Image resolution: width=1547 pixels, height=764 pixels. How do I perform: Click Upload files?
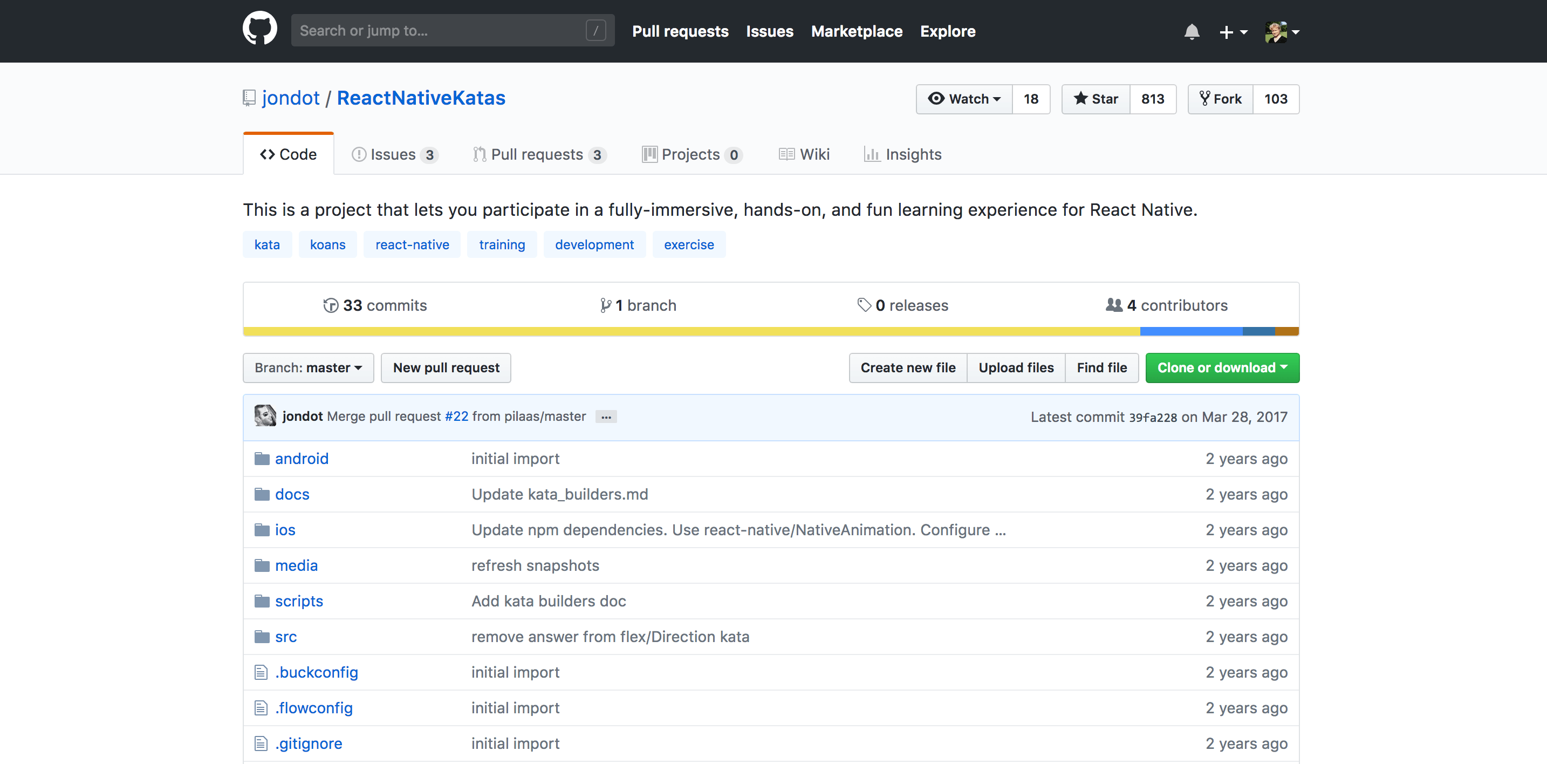pos(1016,367)
